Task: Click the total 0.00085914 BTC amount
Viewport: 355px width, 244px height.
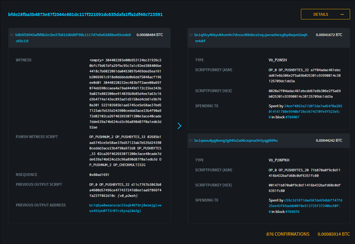Action: point(333,234)
